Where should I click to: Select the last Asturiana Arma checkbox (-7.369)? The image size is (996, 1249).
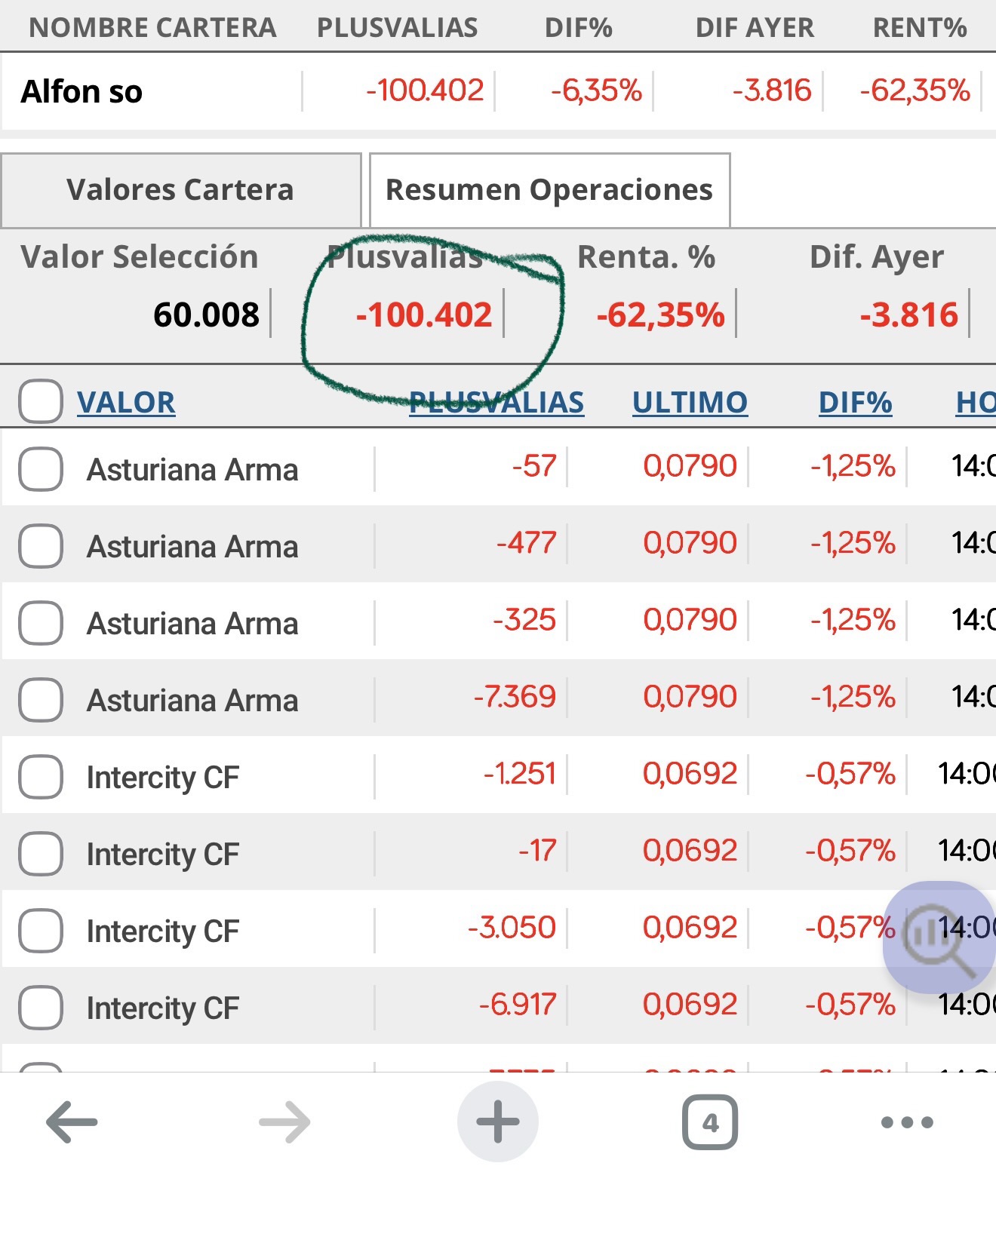click(41, 700)
